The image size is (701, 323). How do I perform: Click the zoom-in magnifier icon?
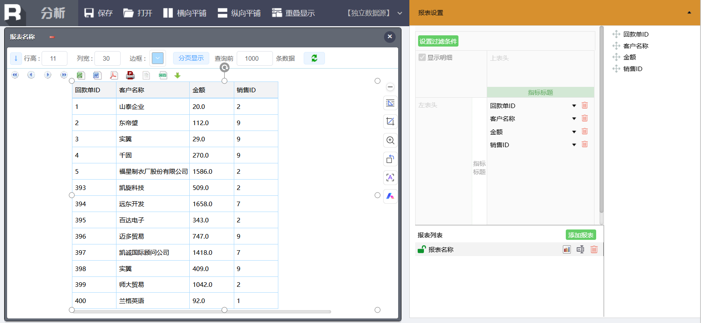click(x=390, y=140)
